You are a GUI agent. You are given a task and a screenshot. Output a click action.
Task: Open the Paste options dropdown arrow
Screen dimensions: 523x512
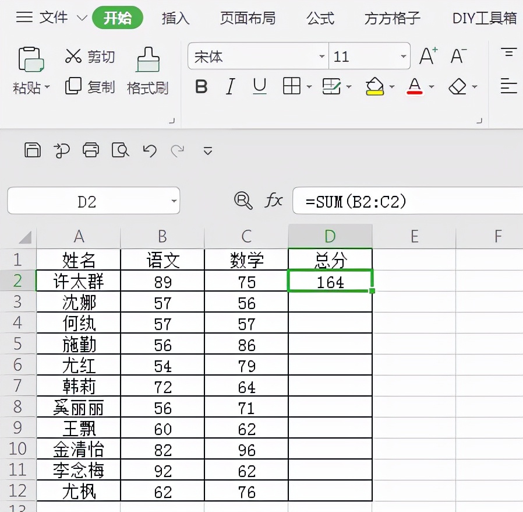click(x=47, y=87)
